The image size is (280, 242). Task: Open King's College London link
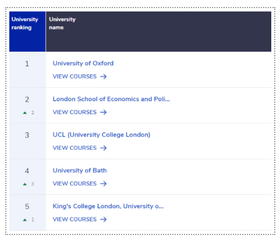tap(108, 206)
